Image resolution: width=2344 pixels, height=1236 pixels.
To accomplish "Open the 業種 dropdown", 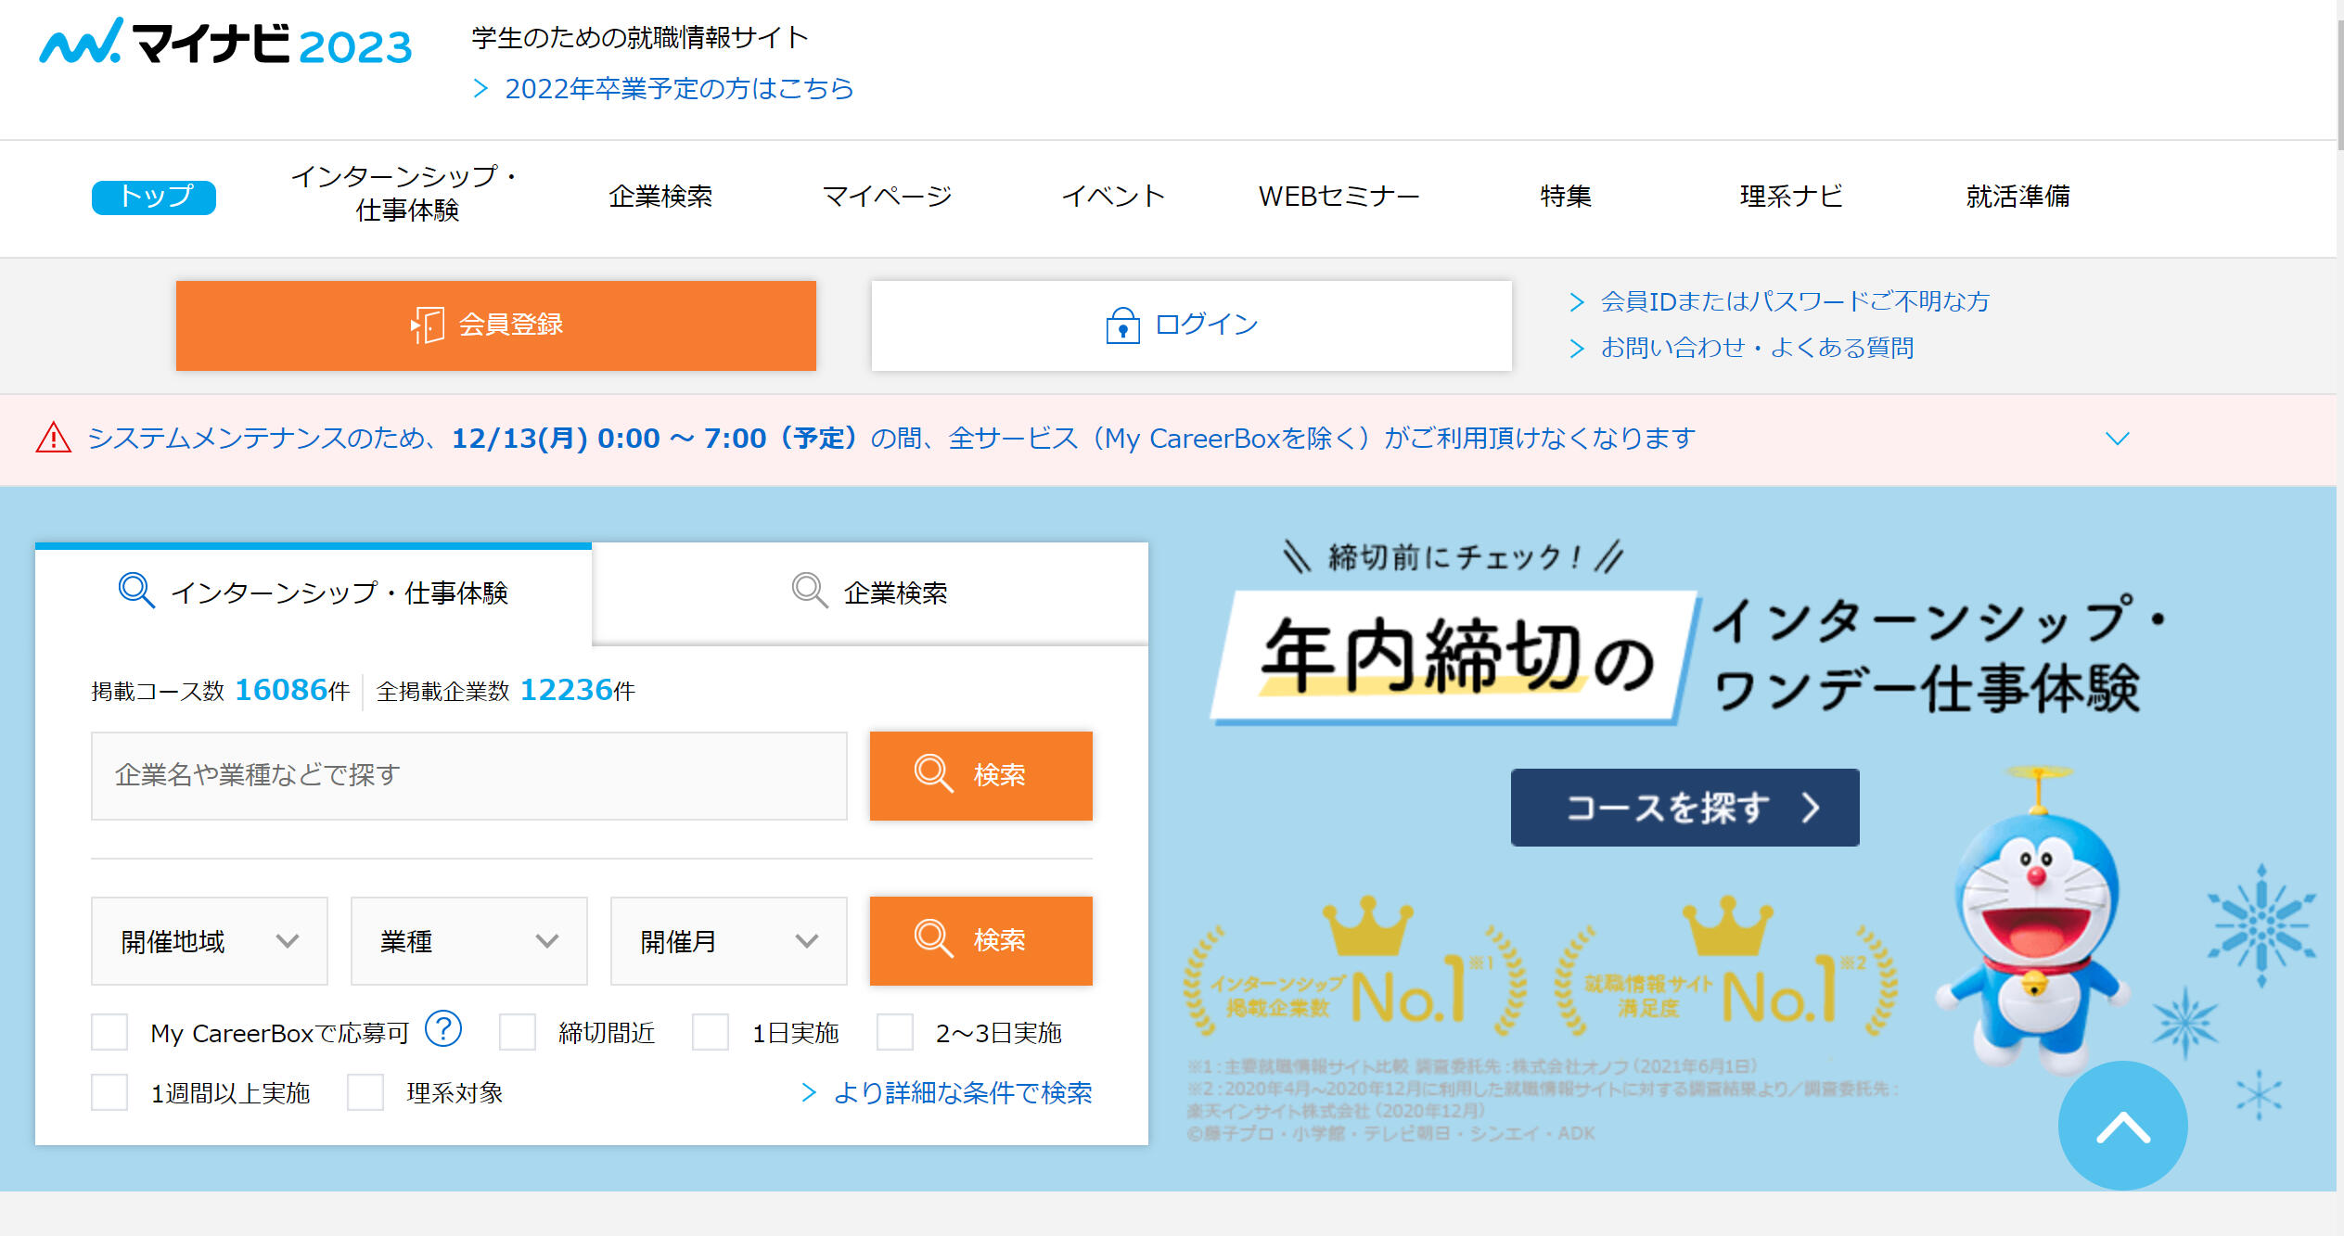I will point(468,940).
